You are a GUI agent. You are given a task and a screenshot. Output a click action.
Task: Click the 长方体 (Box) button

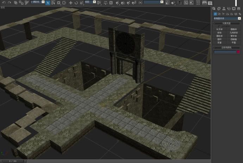220,30
